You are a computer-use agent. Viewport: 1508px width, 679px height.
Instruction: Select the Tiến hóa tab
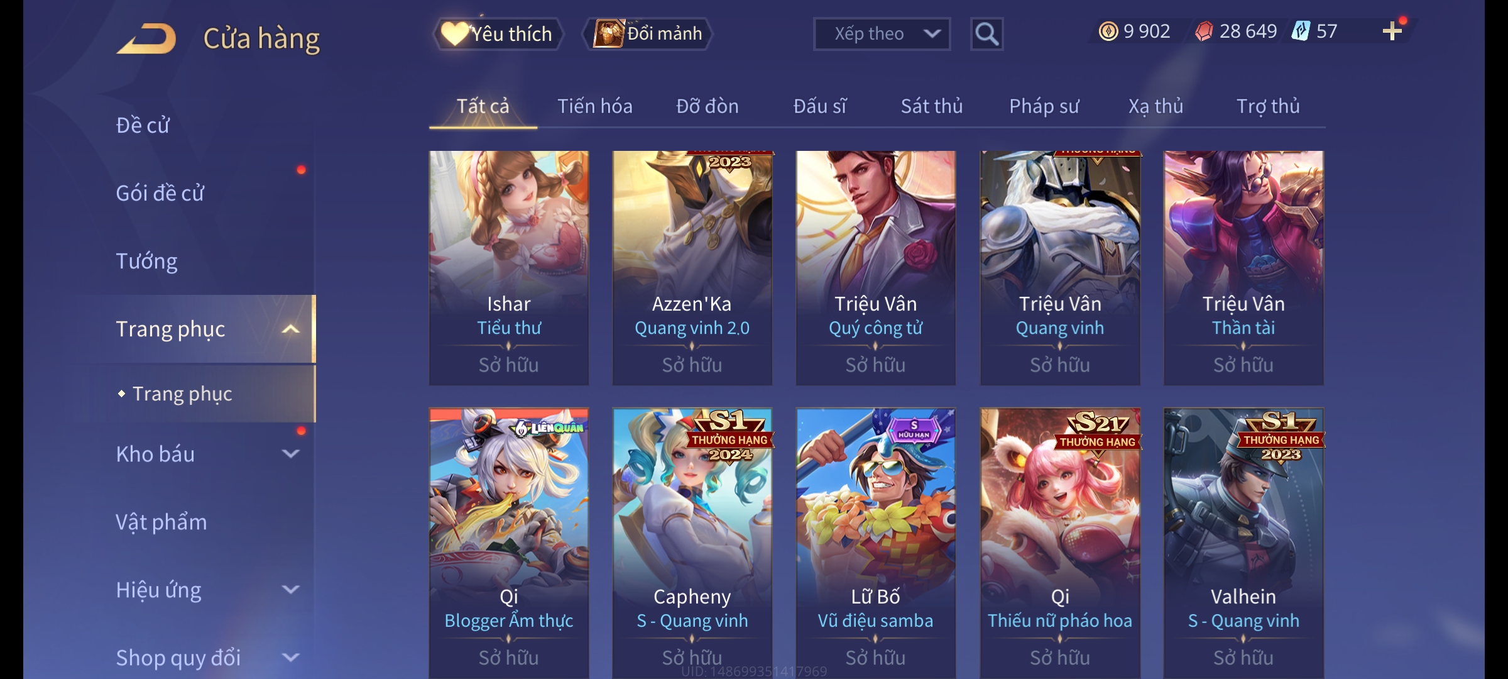[x=594, y=106]
